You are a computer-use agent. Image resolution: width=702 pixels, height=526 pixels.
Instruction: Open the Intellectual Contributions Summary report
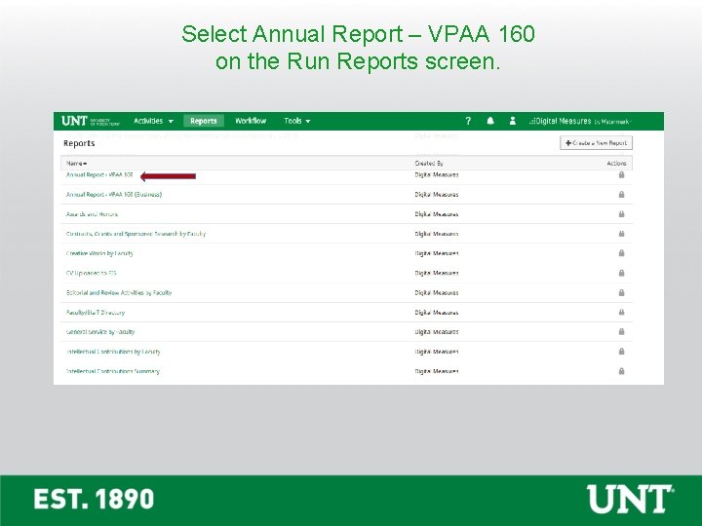coord(112,371)
